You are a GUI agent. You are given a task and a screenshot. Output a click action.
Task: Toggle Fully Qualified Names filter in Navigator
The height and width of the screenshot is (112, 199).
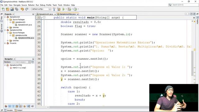tap(25, 106)
